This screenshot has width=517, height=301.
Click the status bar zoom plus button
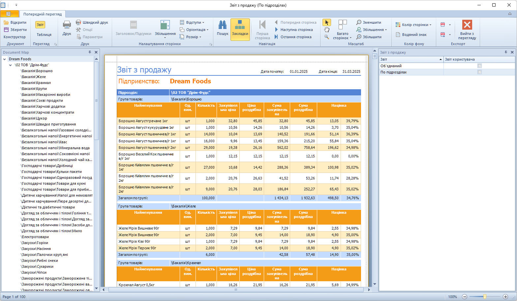pyautogui.click(x=505, y=297)
